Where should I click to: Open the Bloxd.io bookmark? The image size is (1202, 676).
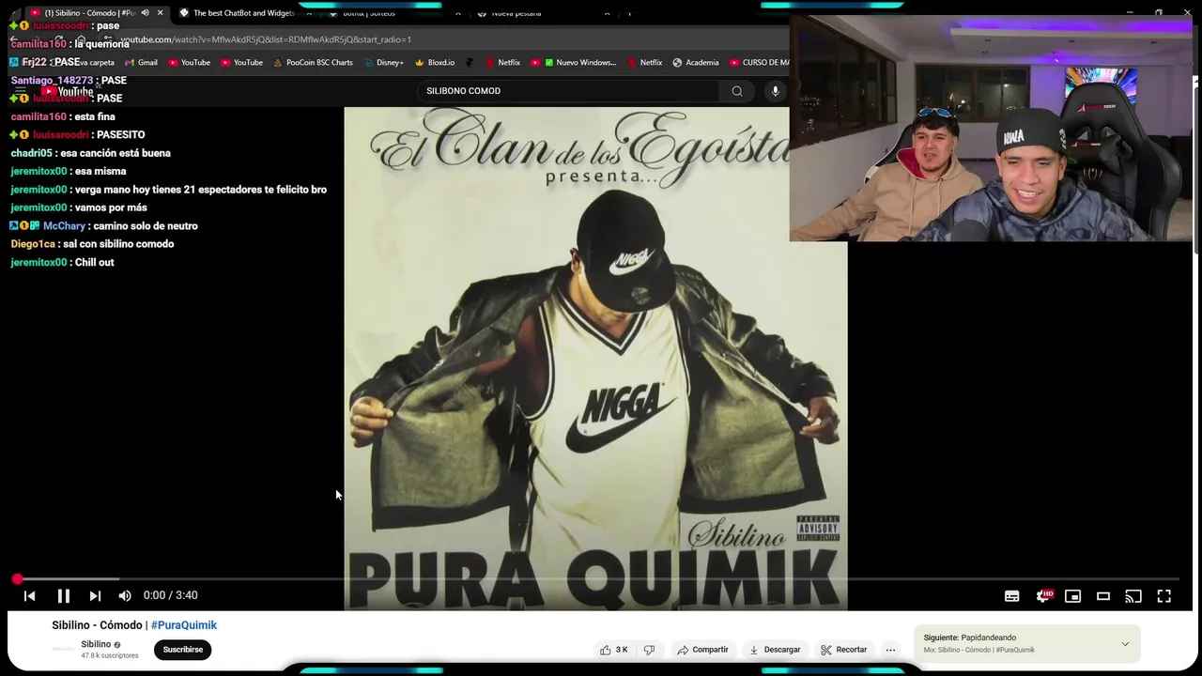pyautogui.click(x=434, y=63)
